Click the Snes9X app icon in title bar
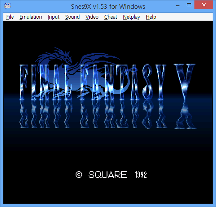216x207 pixels. [7, 6]
